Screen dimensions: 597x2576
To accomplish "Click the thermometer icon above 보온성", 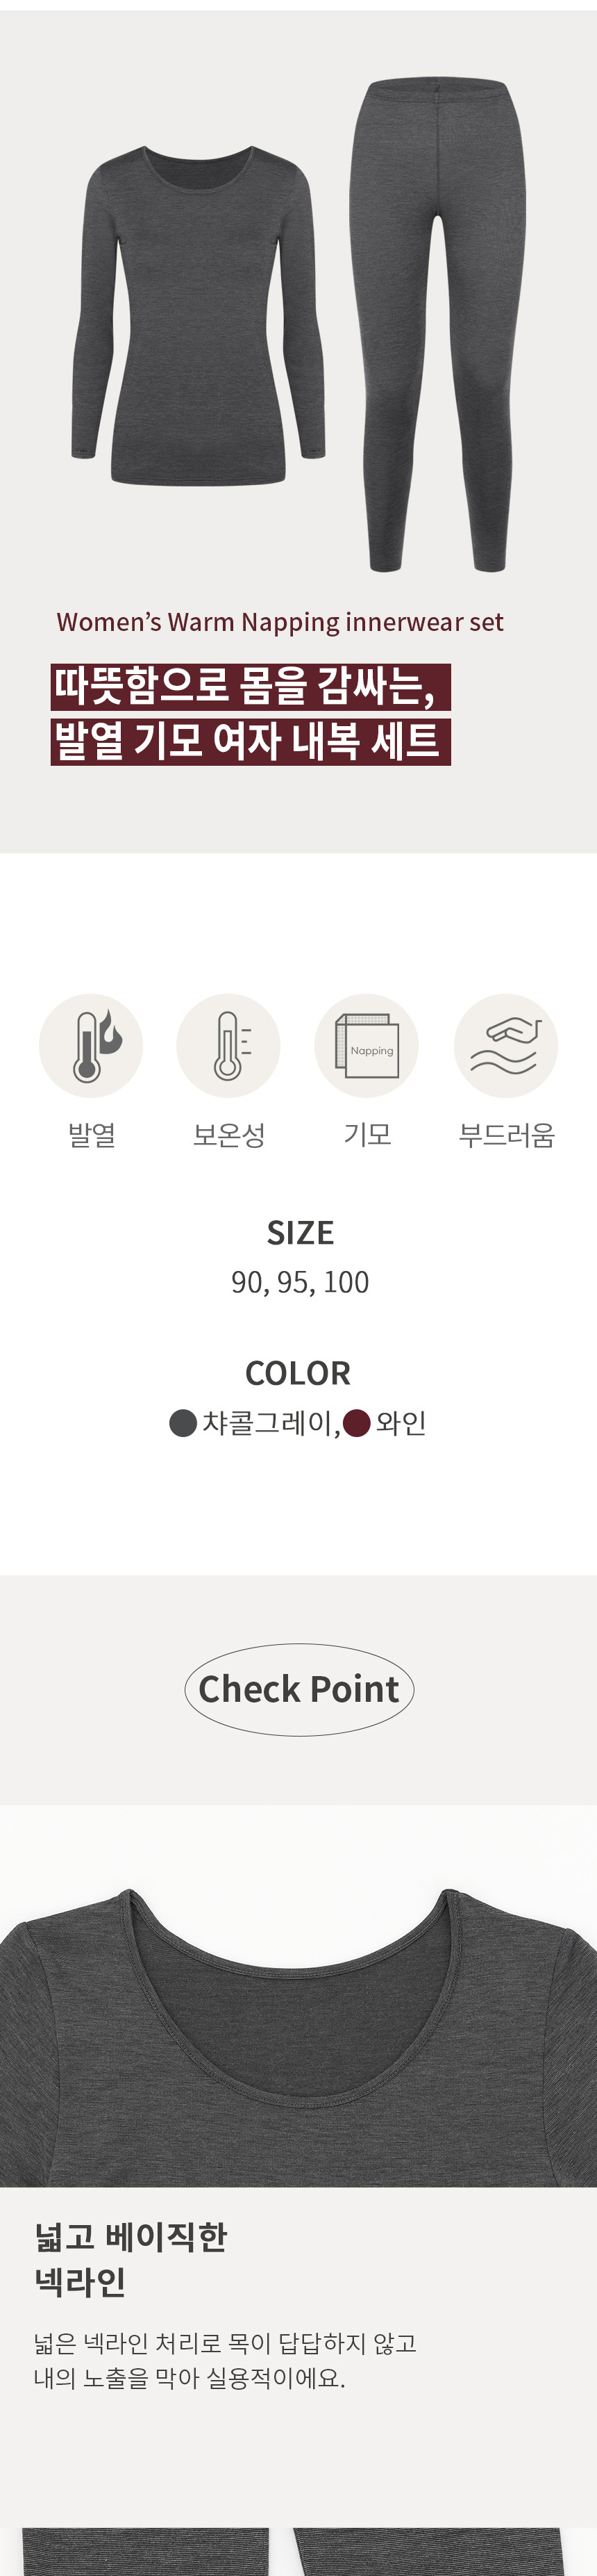I will point(228,1045).
